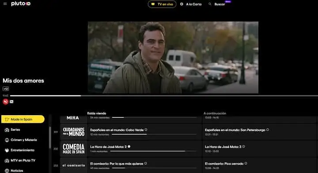Seek using the video progress bar

click(164, 96)
